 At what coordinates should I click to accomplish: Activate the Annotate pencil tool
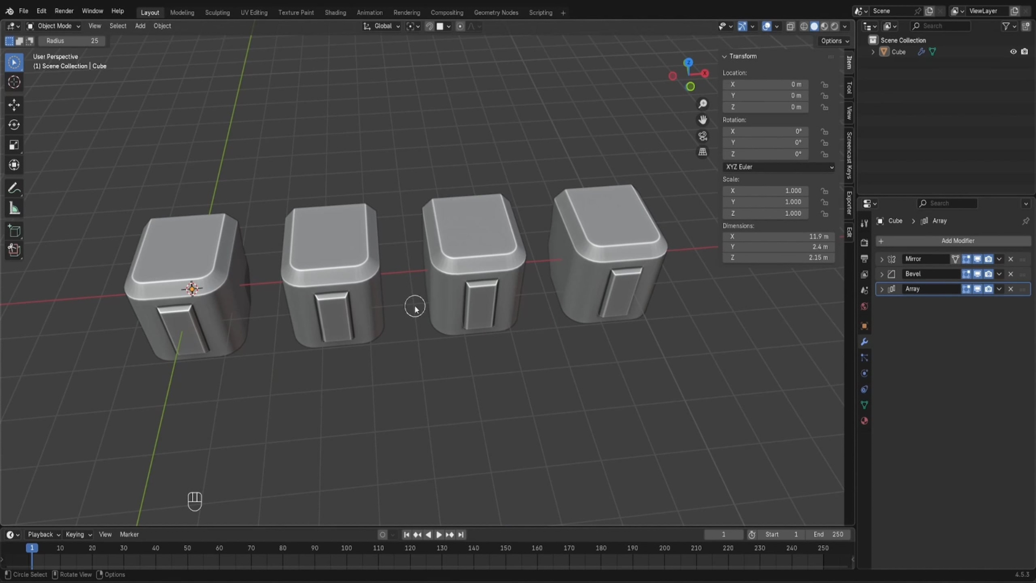coord(14,188)
